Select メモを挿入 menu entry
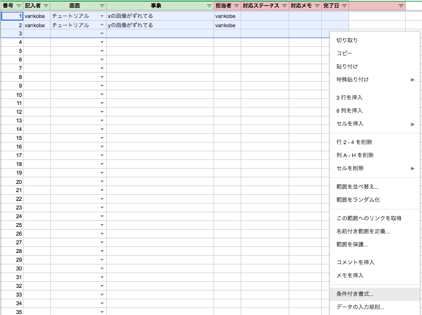 click(x=375, y=275)
